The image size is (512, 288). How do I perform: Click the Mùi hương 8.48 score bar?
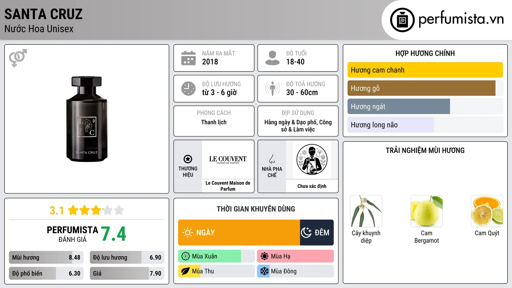46,257
